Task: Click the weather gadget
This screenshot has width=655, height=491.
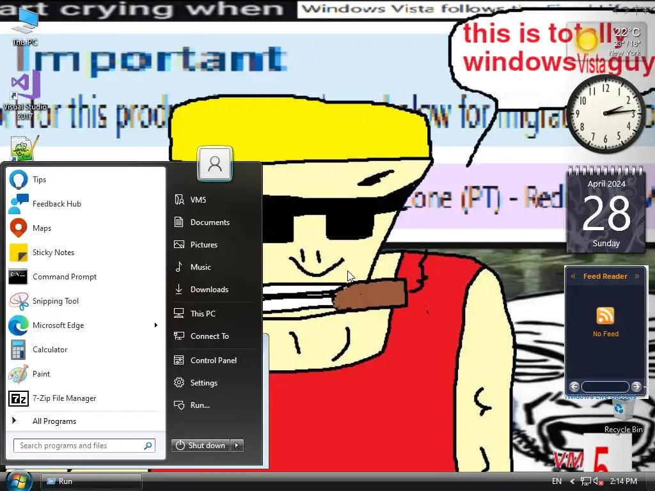Action: click(x=606, y=41)
